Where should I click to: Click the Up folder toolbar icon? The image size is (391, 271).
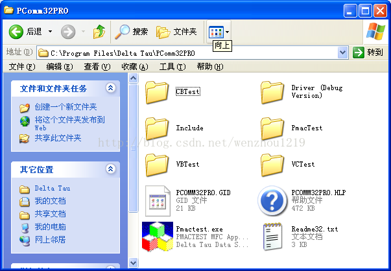point(99,32)
